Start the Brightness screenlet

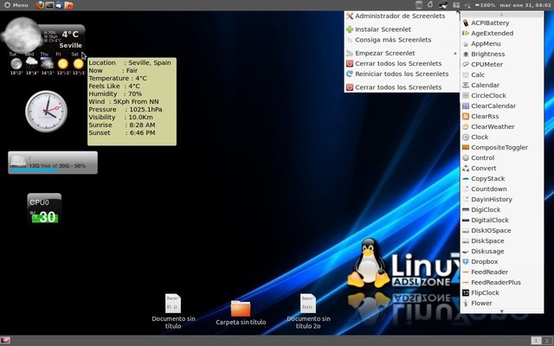(x=502, y=54)
